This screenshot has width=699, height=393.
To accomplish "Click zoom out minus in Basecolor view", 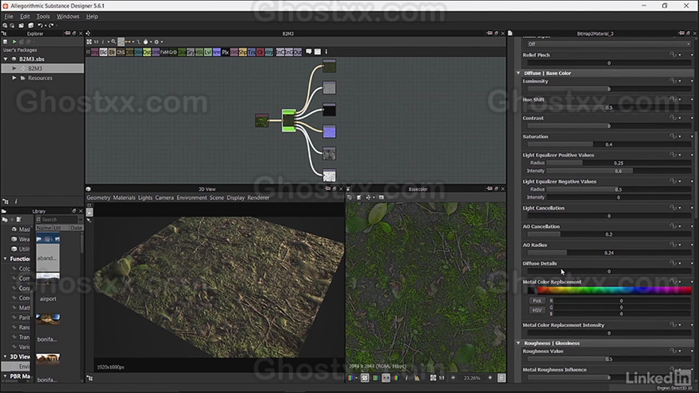I will pyautogui.click(x=453, y=378).
